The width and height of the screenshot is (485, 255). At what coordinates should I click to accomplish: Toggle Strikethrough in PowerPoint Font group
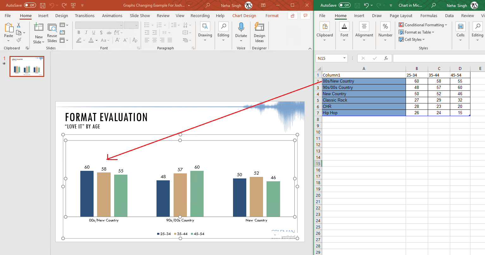(x=109, y=32)
